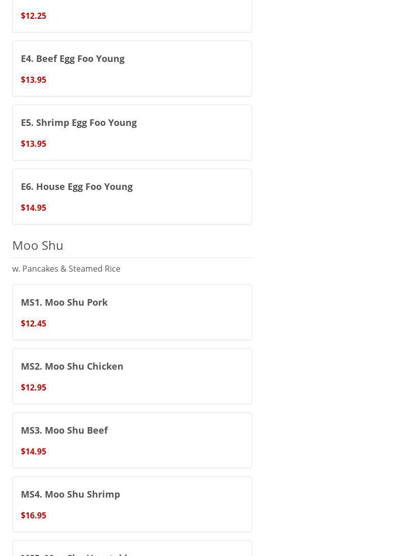Click the 'w. Pancakes & Steamed Rice' description
This screenshot has height=556, width=399.
coord(66,269)
